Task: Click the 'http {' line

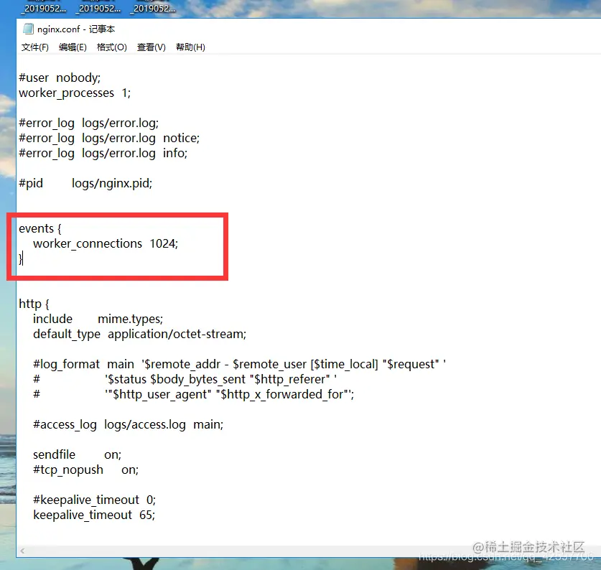Action: coord(34,304)
